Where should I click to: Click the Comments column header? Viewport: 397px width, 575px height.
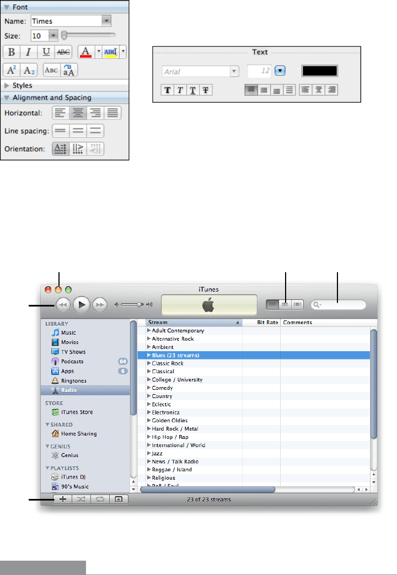click(329, 323)
